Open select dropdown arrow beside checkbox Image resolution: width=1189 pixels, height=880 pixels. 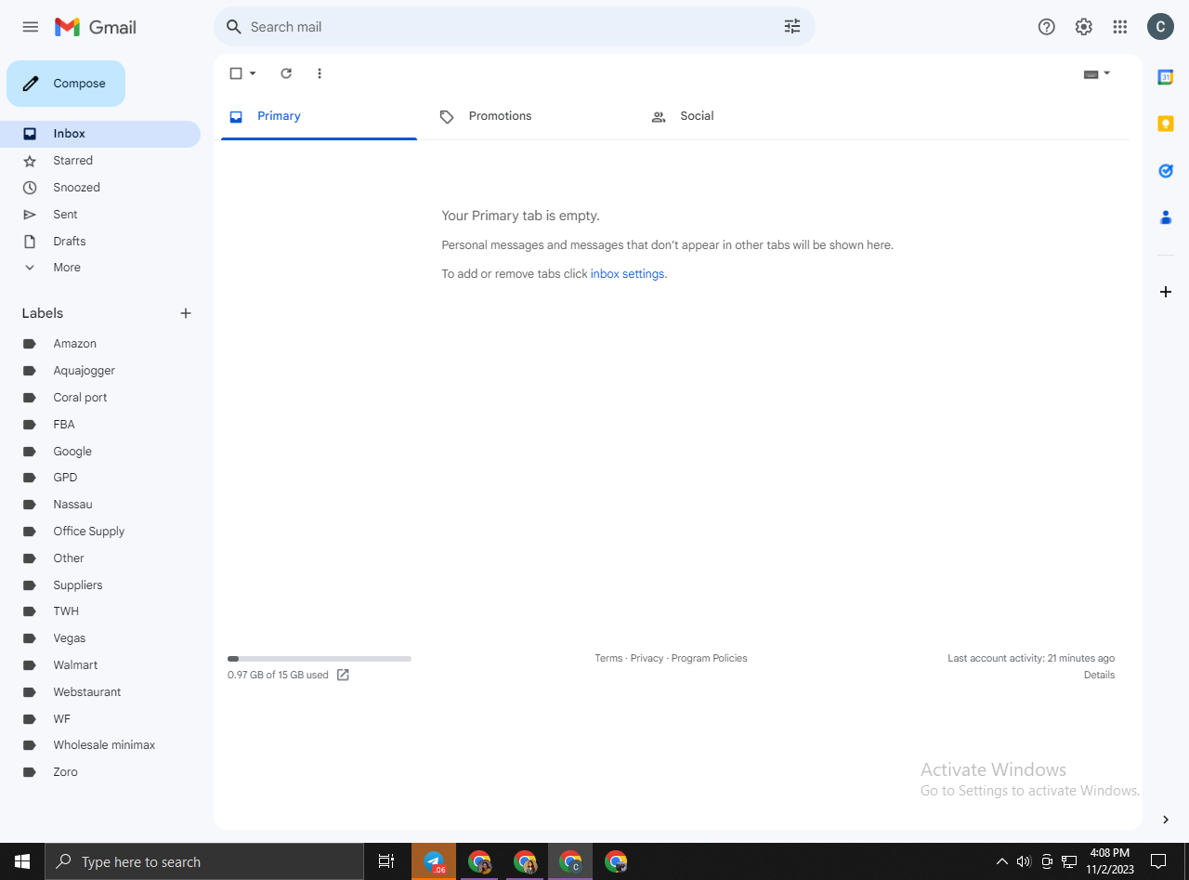[x=253, y=73]
